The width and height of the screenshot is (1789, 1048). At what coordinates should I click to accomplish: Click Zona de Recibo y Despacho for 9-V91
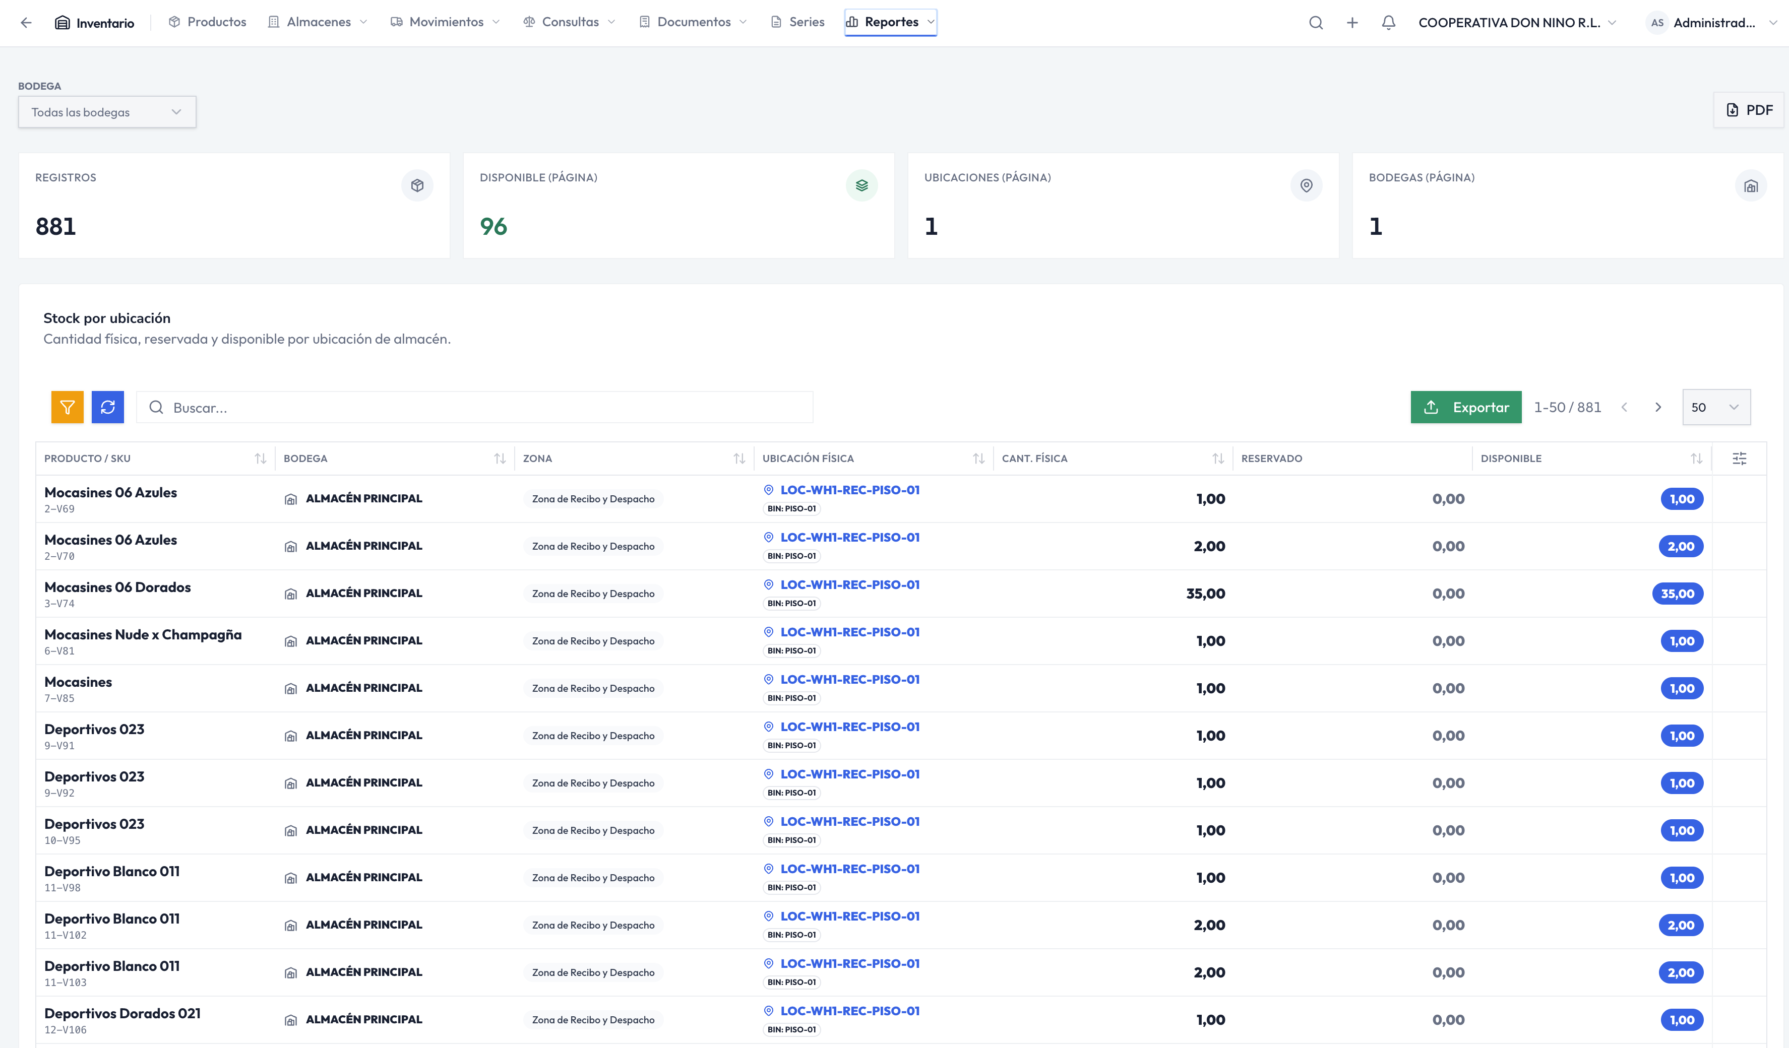coord(593,736)
